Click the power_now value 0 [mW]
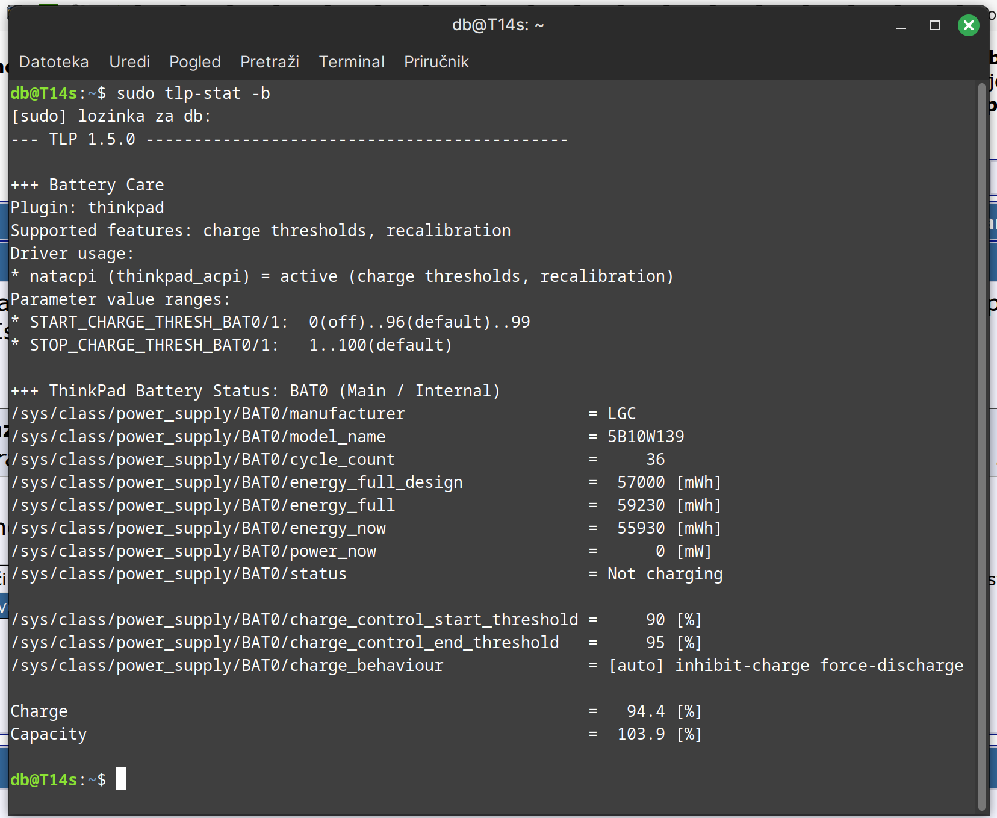This screenshot has width=997, height=818. 684,551
